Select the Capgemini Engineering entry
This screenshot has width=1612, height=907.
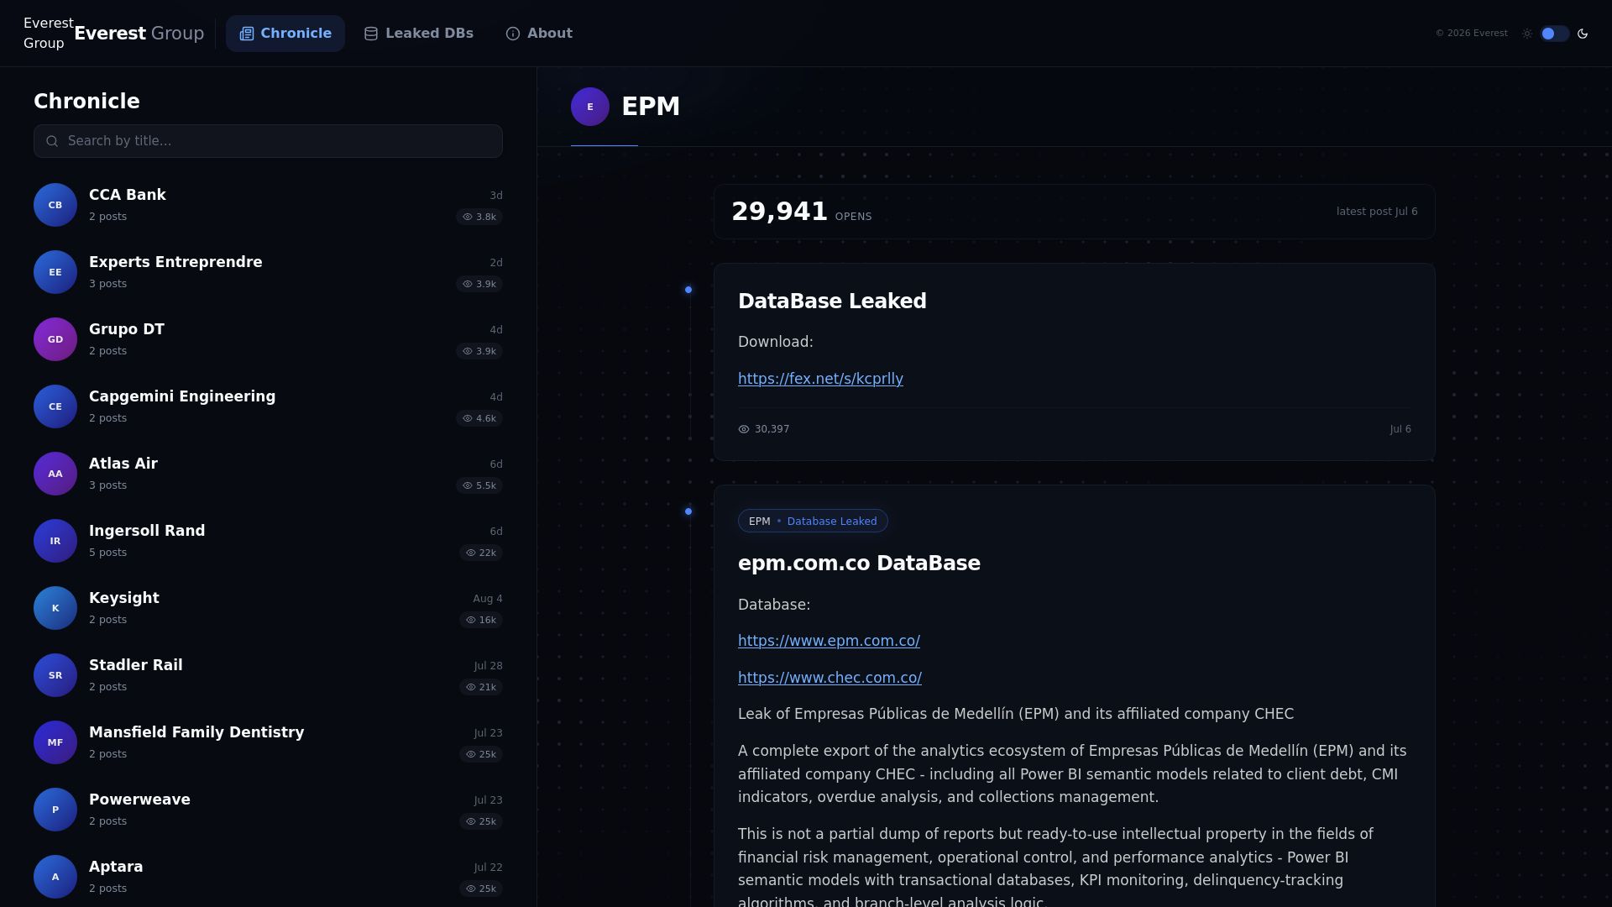point(268,406)
